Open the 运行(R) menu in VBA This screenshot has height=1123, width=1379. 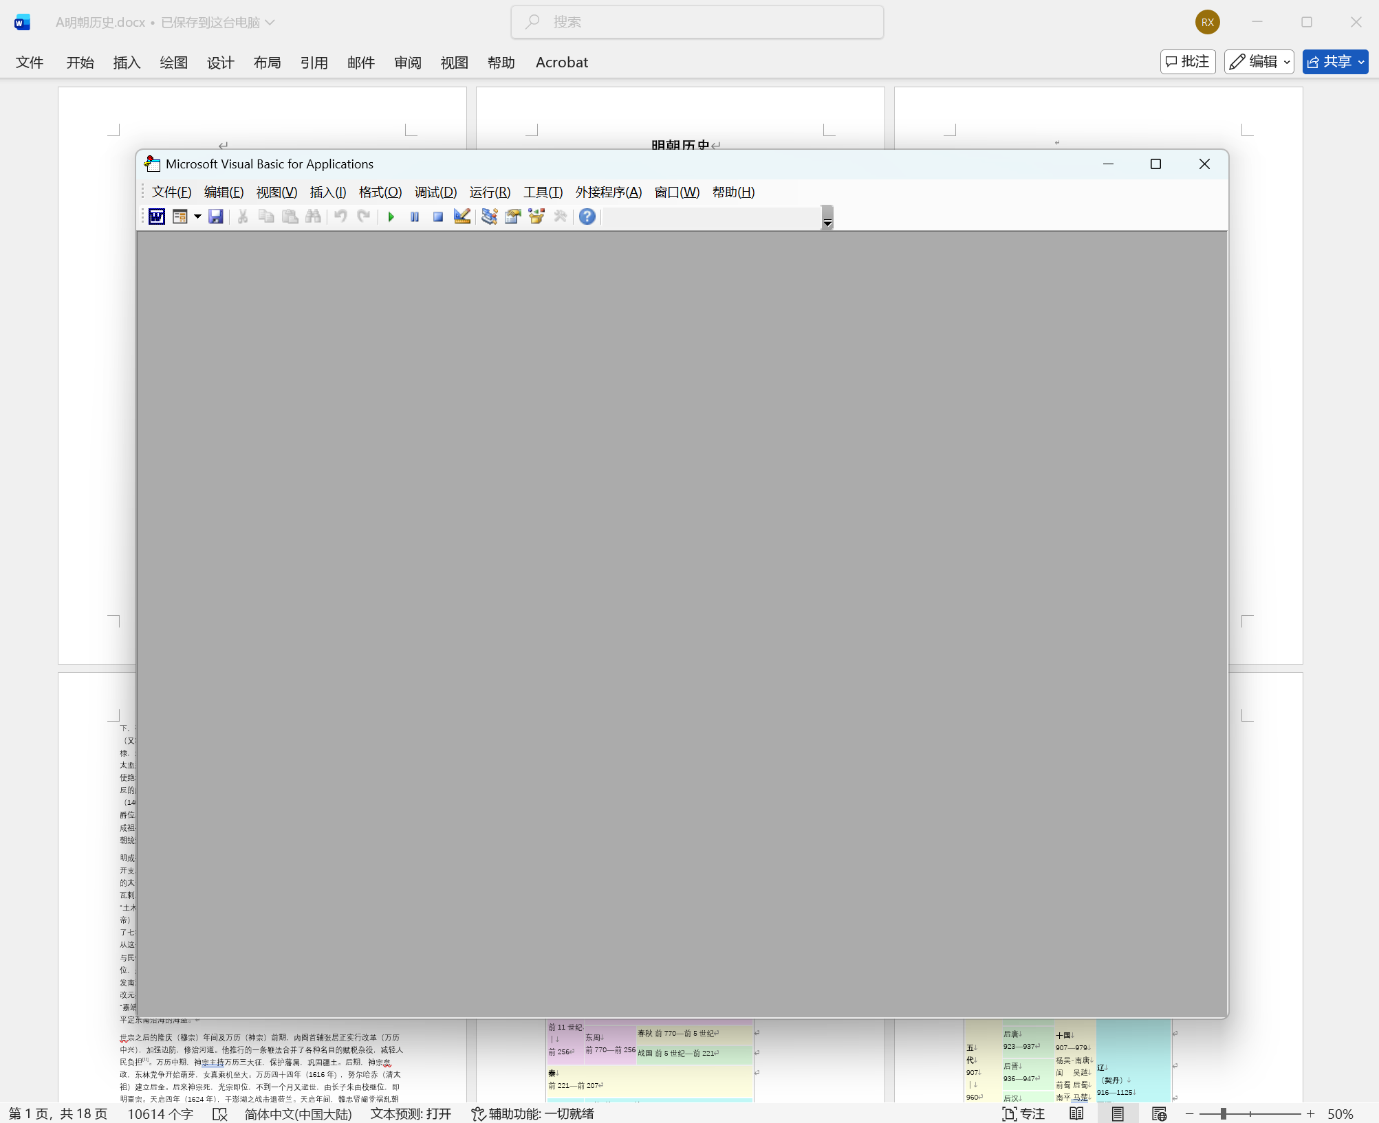(x=489, y=192)
